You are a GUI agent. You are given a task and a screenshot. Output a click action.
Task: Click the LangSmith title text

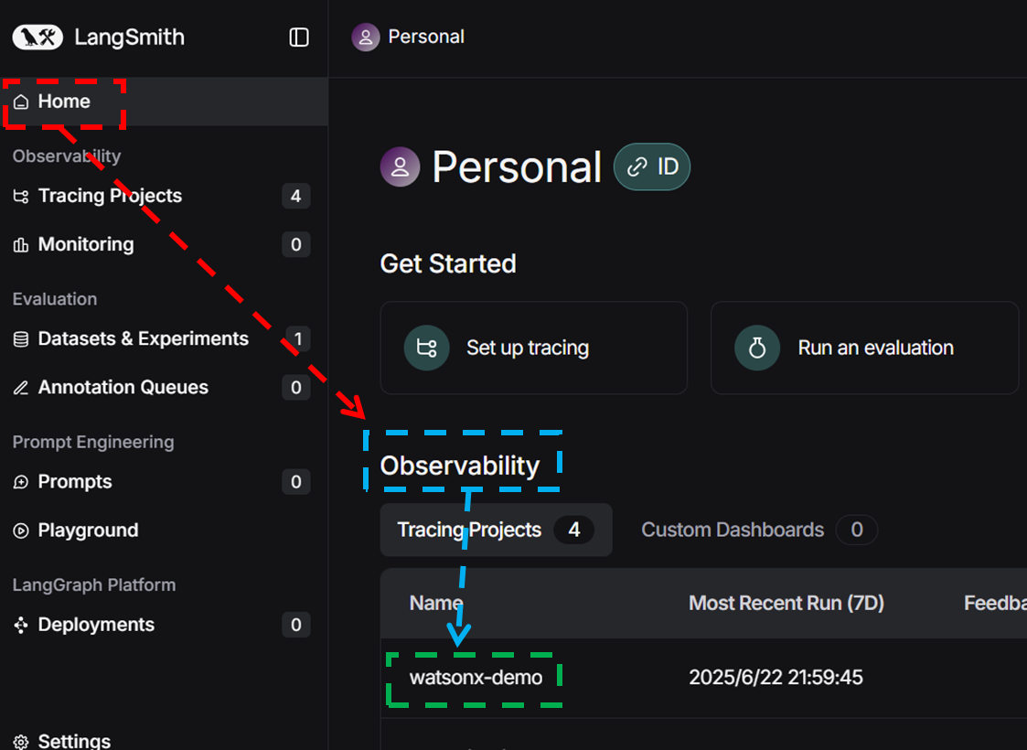click(x=129, y=37)
